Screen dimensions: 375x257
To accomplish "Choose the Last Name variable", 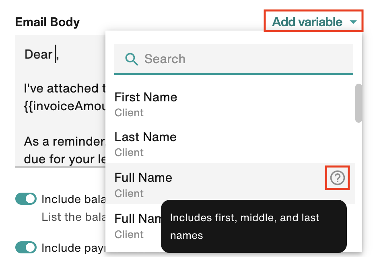I will click(x=145, y=137).
